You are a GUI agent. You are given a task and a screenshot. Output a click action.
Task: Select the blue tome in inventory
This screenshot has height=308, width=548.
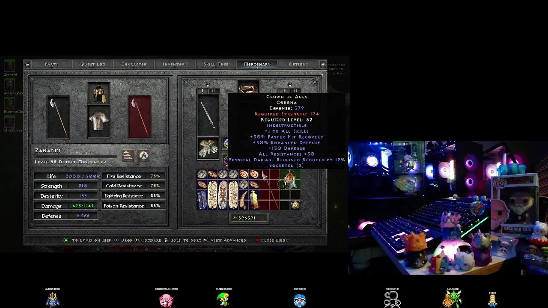(x=202, y=200)
